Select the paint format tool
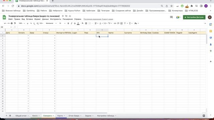Viewport: 214px width, 120px height. coord(15,23)
